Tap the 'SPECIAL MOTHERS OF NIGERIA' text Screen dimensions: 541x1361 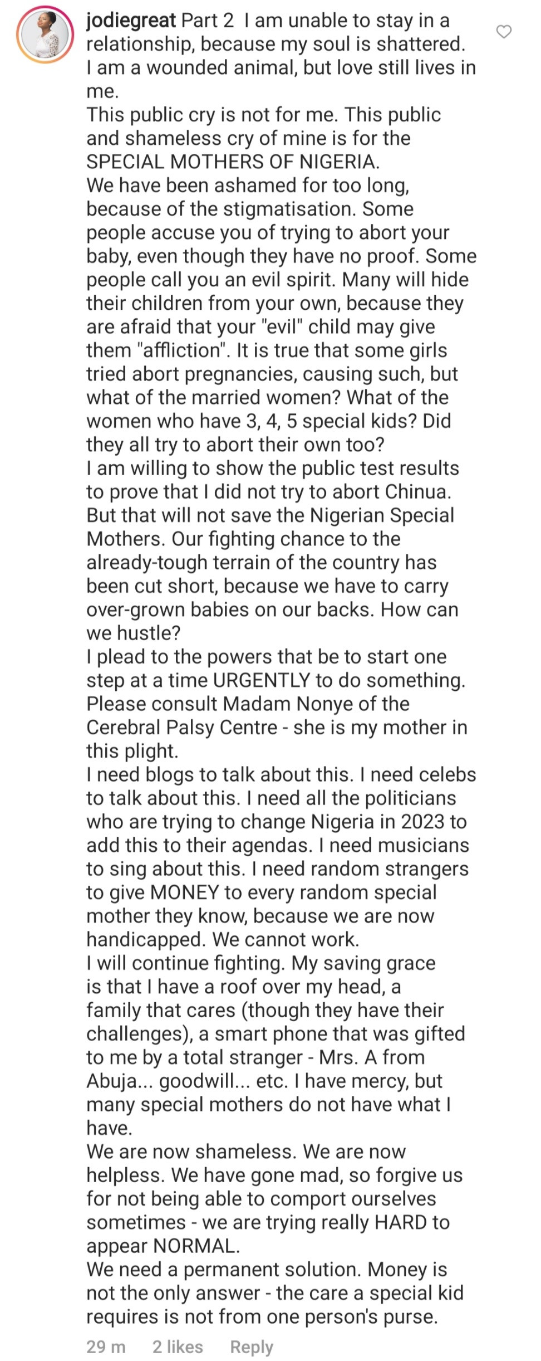233,162
